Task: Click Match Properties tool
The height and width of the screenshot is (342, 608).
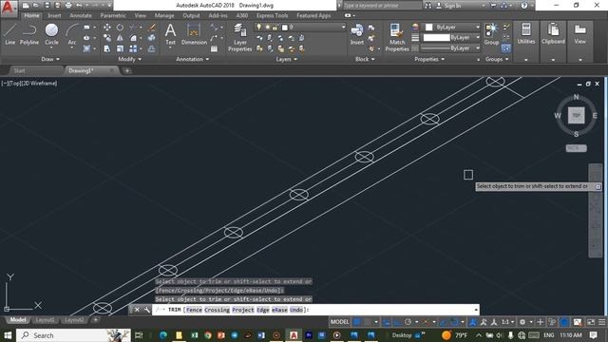Action: [x=397, y=37]
